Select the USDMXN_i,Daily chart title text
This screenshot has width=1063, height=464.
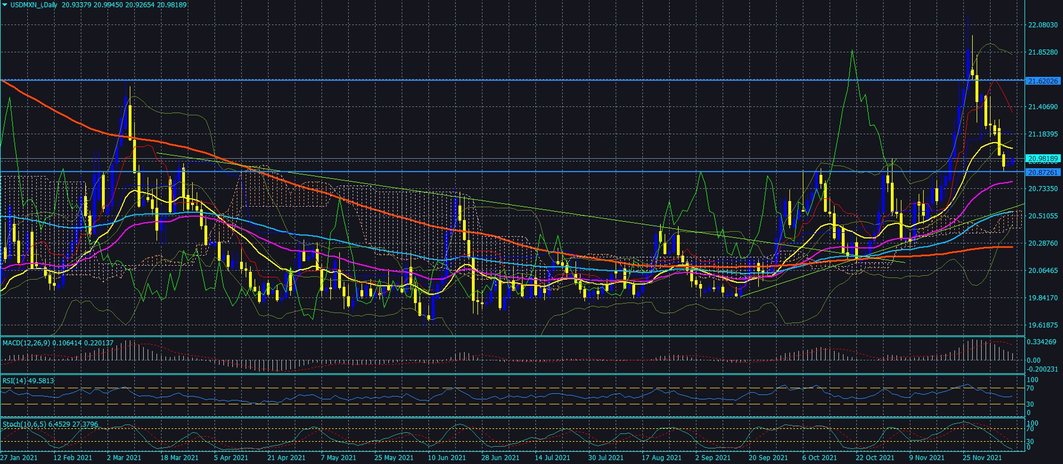(34, 4)
